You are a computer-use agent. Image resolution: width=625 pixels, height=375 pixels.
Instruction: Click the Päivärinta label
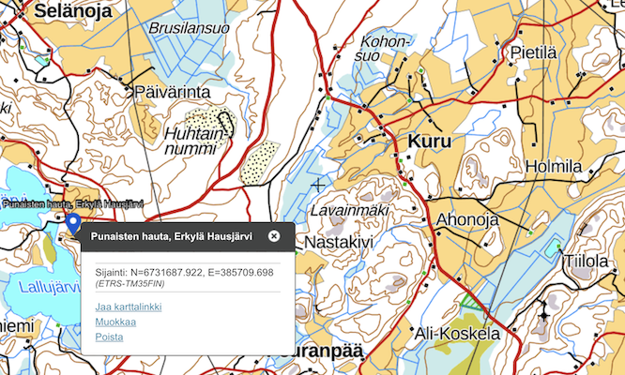[x=173, y=93]
